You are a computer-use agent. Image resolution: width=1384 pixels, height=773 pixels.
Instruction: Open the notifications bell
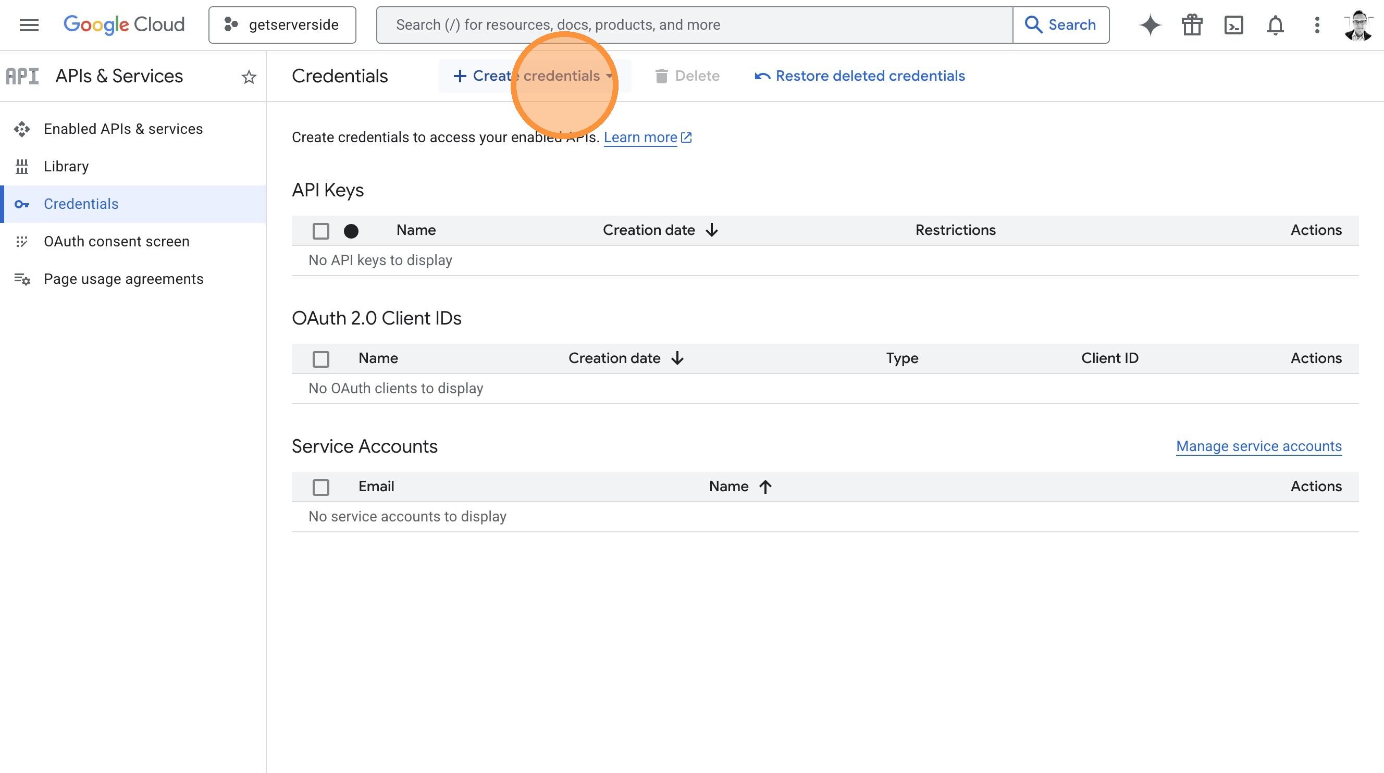(1276, 24)
